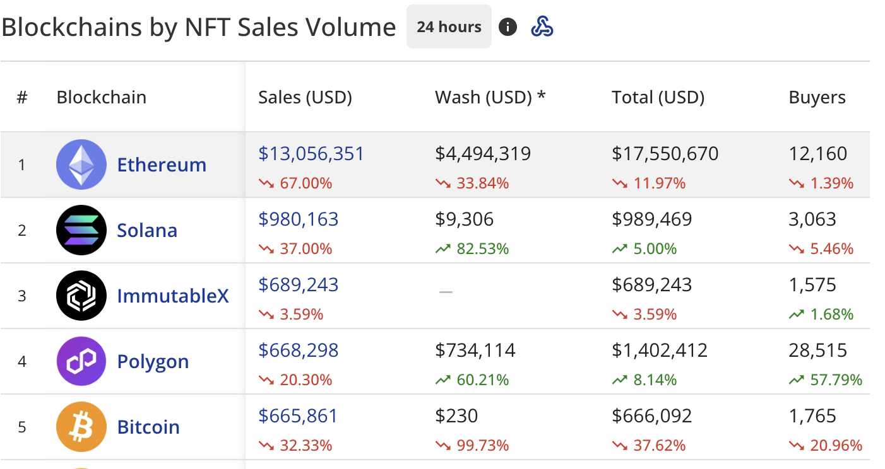Click the info icon beside 24 hours
The height and width of the screenshot is (469, 885).
[x=508, y=27]
